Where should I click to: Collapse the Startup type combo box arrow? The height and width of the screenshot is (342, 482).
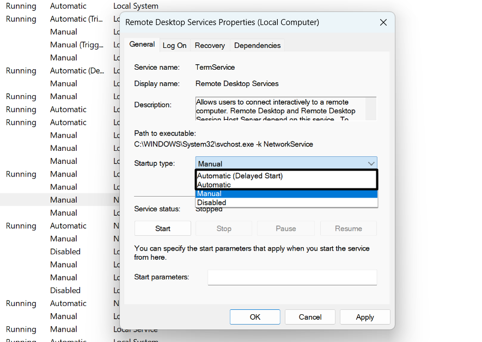pos(371,163)
